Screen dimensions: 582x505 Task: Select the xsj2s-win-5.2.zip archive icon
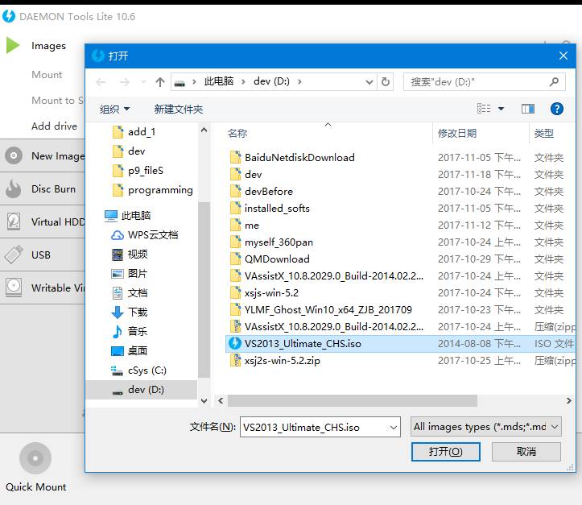[x=235, y=360]
